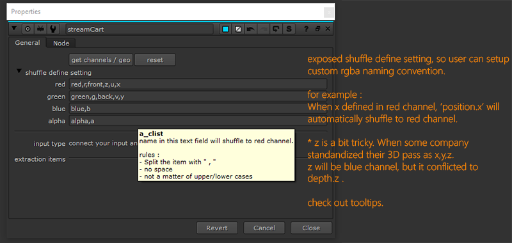This screenshot has width=512, height=243.
Task: Click the get channels / geo button
Action: pyautogui.click(x=101, y=60)
